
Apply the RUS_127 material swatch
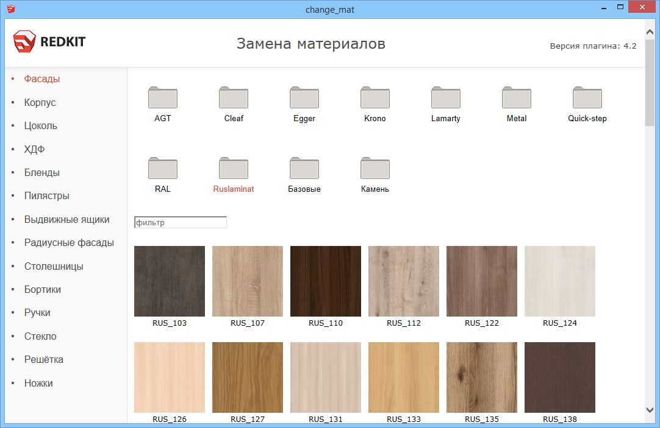point(248,377)
